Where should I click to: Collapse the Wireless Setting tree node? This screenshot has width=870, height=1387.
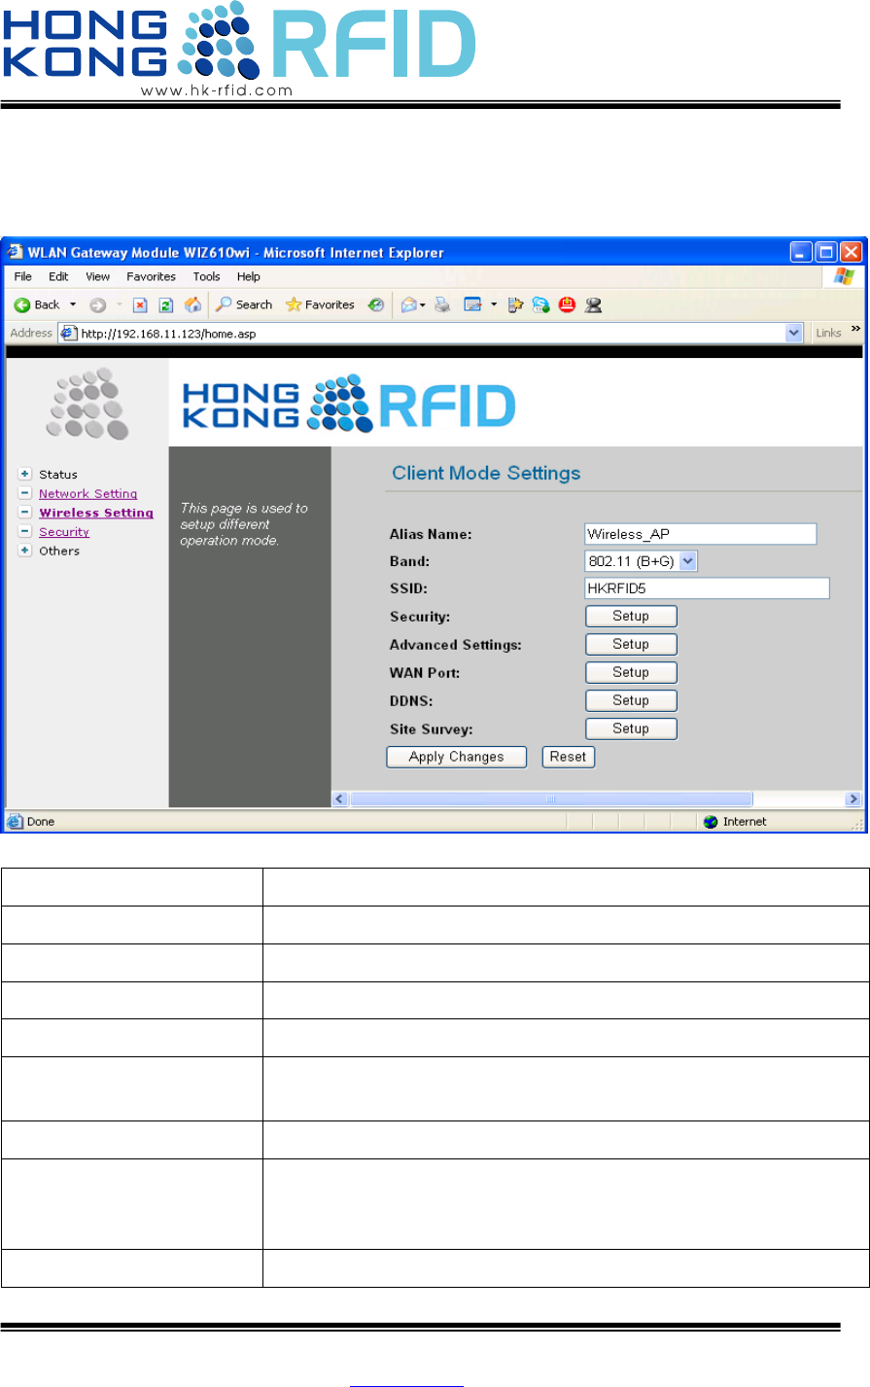click(x=25, y=513)
